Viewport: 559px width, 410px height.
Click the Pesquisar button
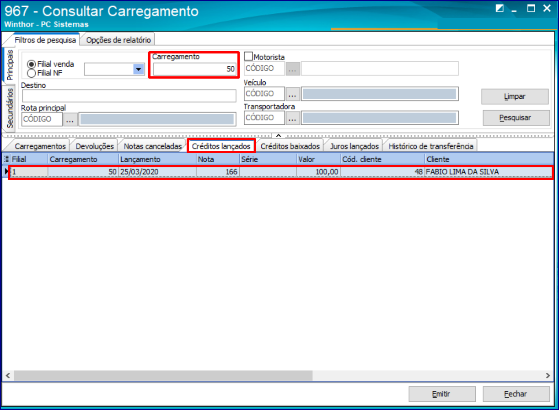pyautogui.click(x=516, y=117)
